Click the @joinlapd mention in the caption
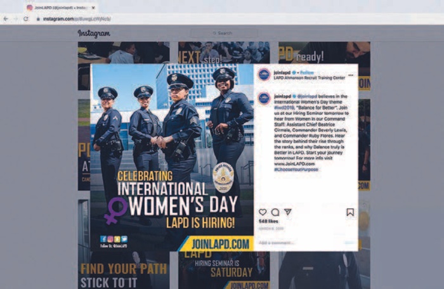 [307, 96]
